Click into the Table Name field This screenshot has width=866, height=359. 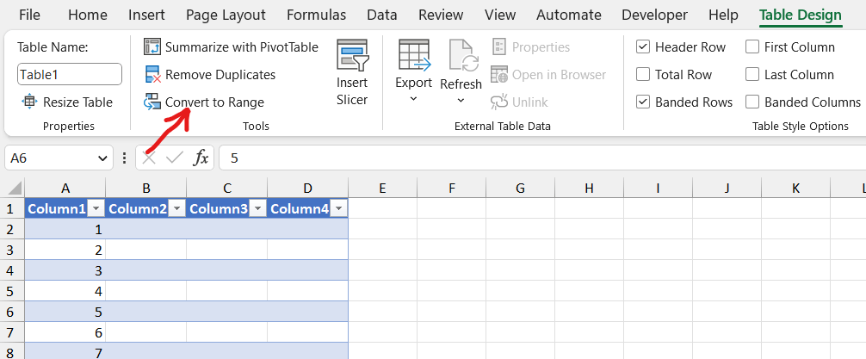69,75
